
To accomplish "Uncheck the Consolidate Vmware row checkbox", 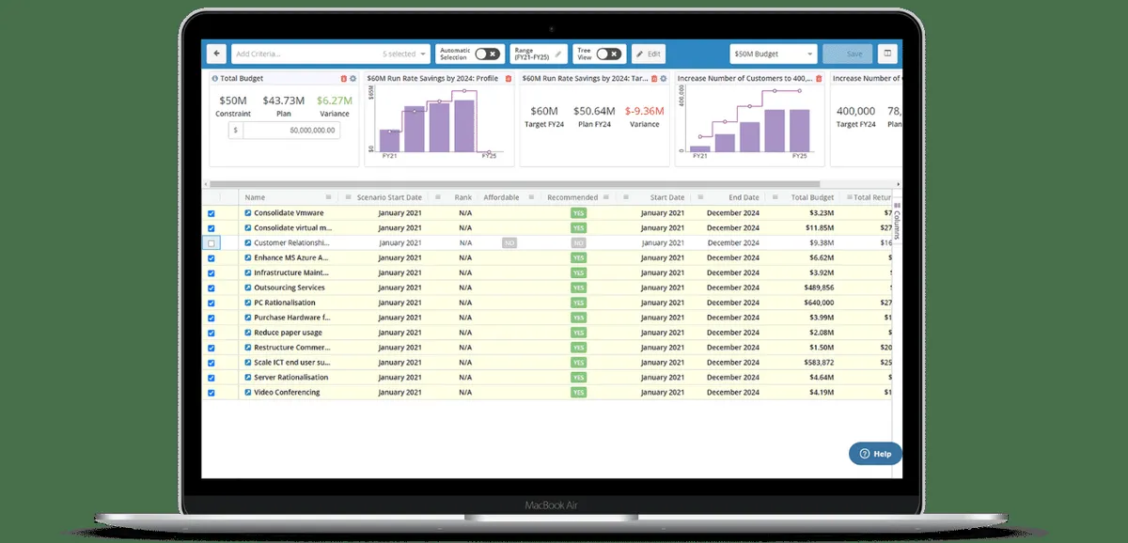I will click(x=211, y=213).
